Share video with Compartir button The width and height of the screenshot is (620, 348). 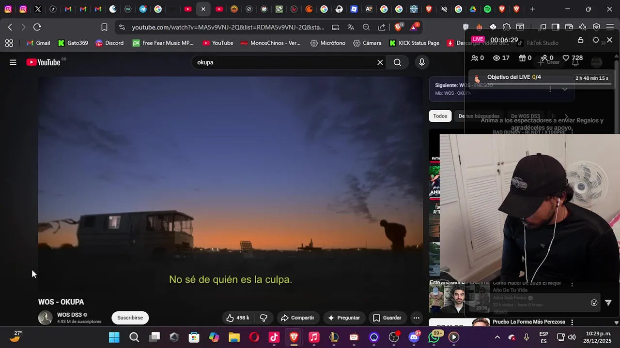[297, 318]
